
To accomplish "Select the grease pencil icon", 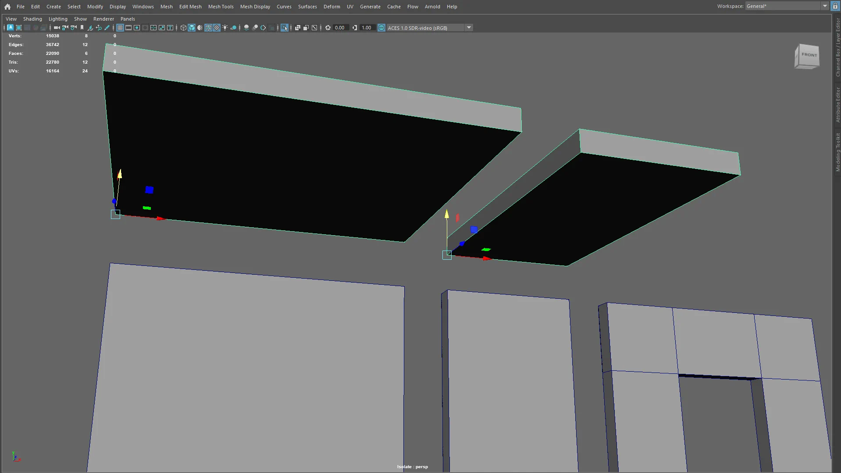I will click(x=107, y=28).
